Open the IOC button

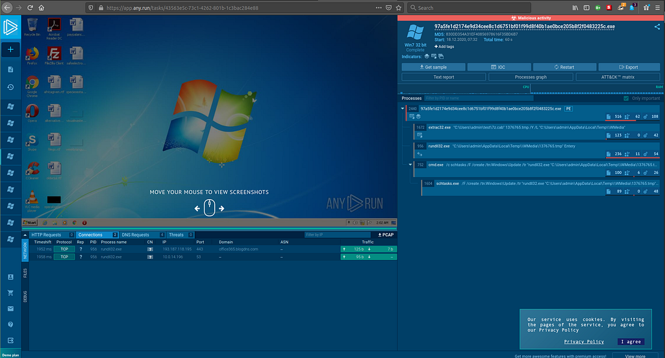pyautogui.click(x=499, y=67)
